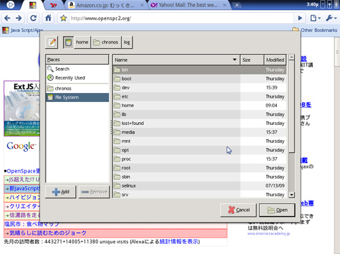Switch to the Amazon.co.jp tab
The width and height of the screenshot is (340, 254).
(105, 5)
